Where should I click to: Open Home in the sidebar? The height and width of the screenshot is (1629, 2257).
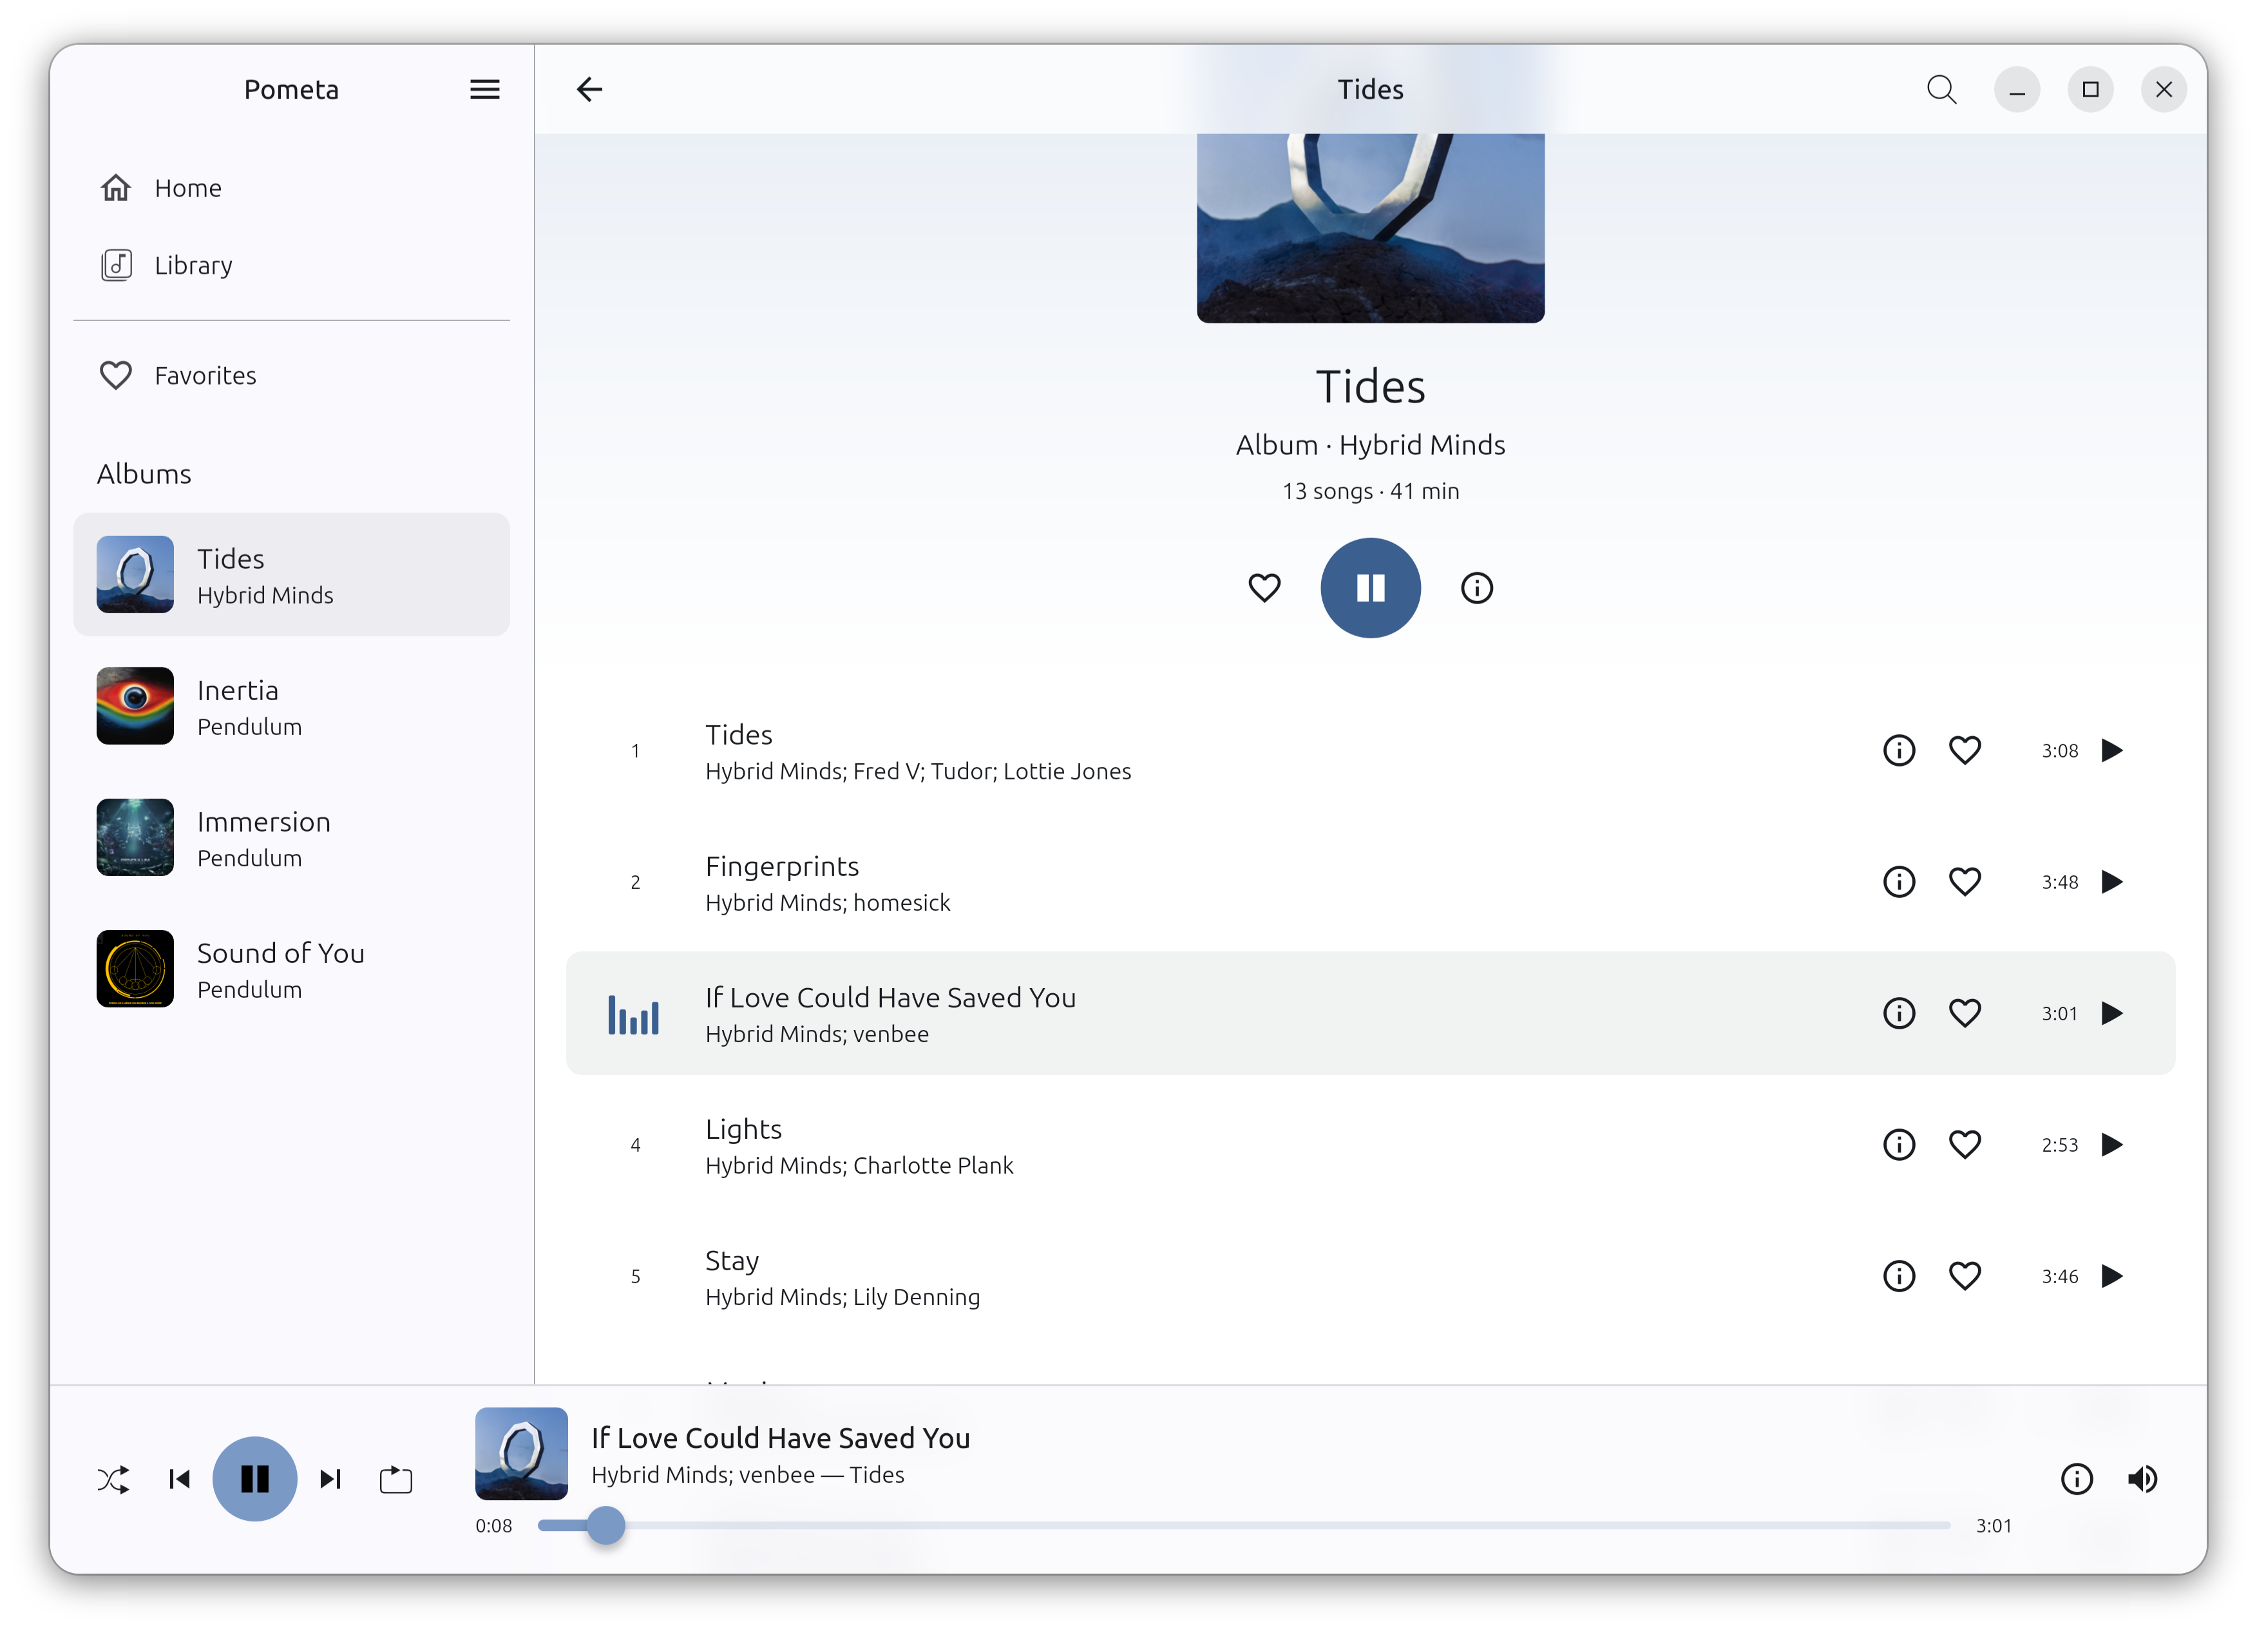pos(292,188)
